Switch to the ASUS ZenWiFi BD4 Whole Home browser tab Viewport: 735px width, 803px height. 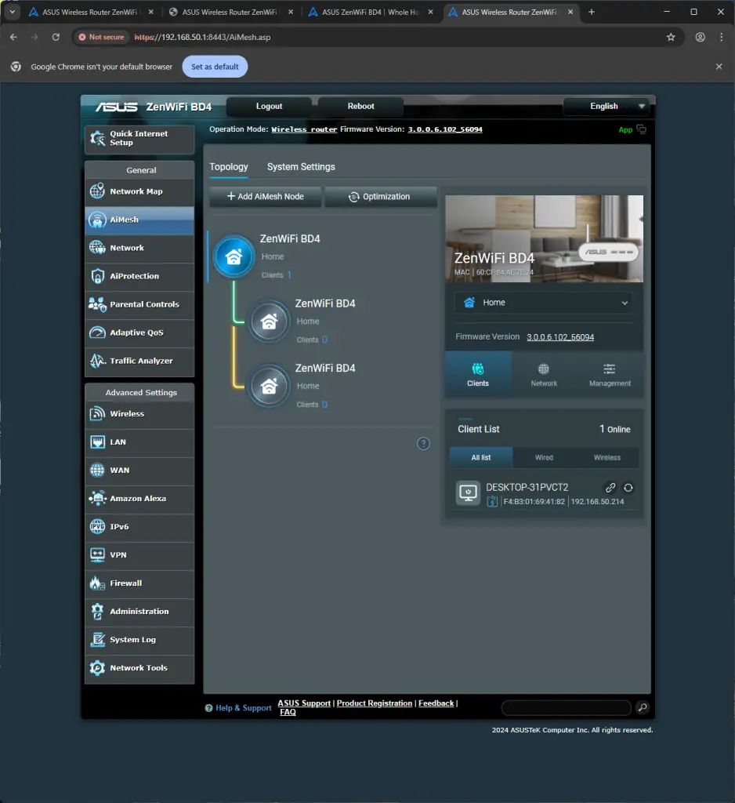click(371, 12)
